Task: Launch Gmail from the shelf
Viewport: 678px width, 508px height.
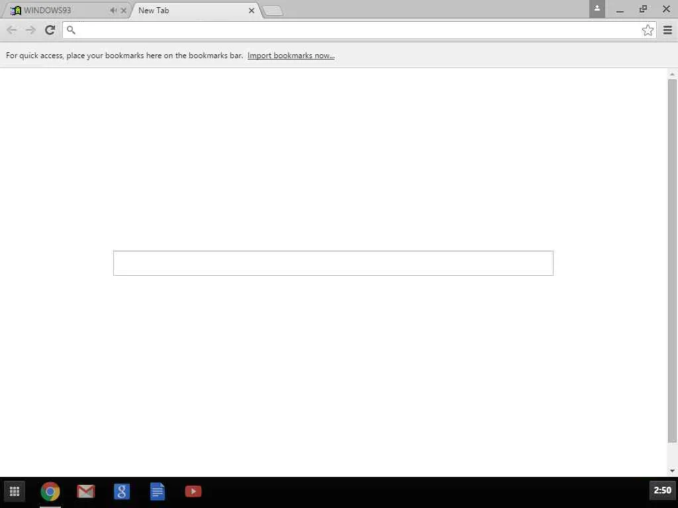Action: point(85,491)
